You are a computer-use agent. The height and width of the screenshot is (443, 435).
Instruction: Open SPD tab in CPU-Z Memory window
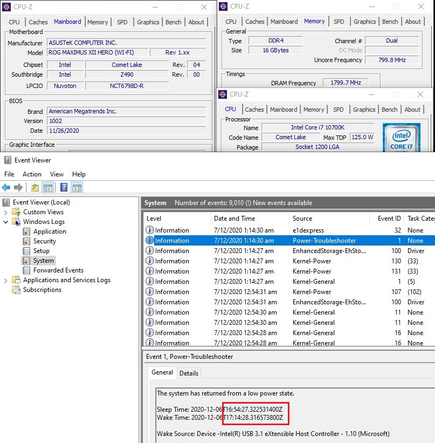pyautogui.click(x=339, y=22)
